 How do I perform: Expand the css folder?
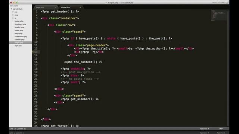coord(13,12)
